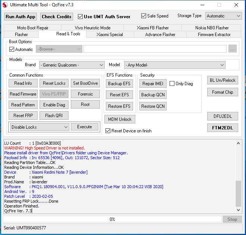Click the Format Chip button
Screen dimensions: 246x235
pos(223,92)
